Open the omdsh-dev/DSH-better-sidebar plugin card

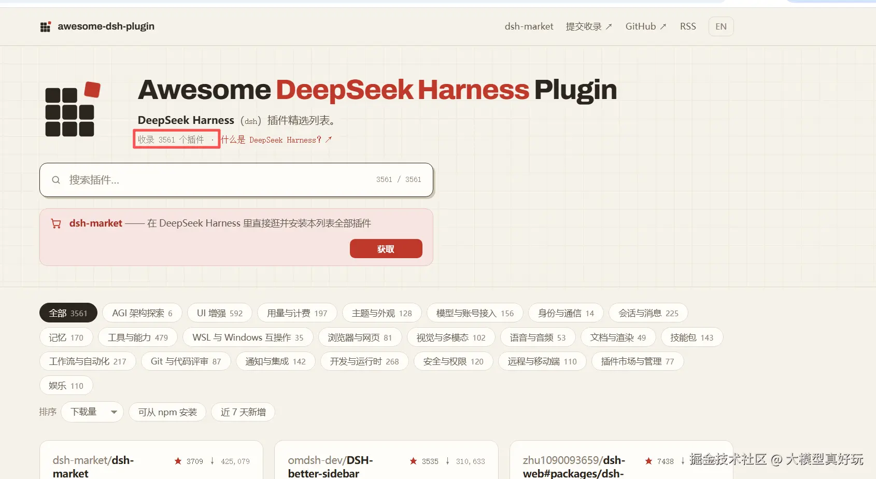(x=386, y=460)
